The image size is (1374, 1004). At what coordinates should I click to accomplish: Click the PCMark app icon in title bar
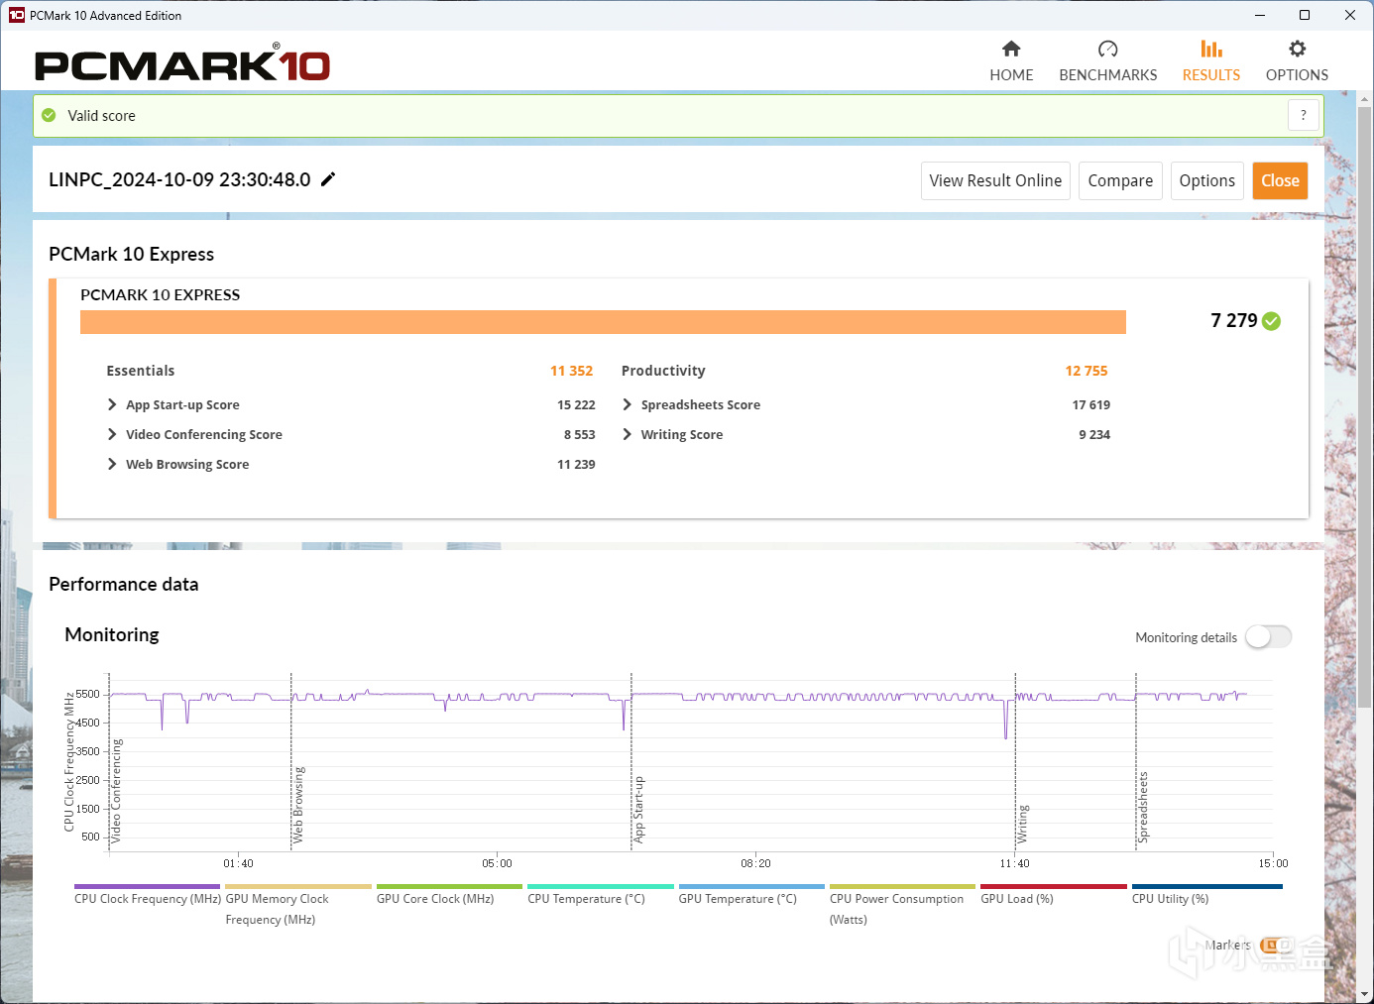(x=16, y=15)
